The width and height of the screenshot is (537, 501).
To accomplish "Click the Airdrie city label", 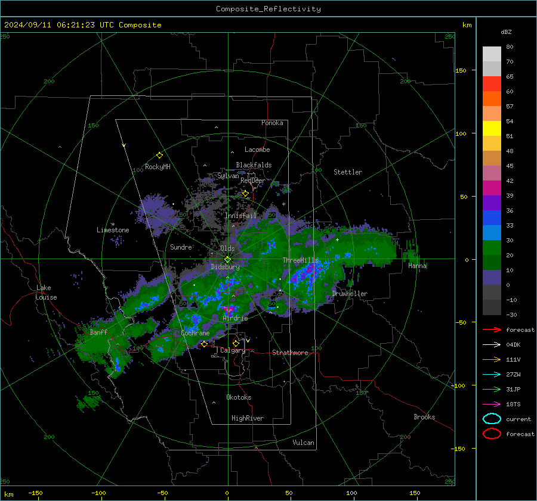I will click(235, 318).
